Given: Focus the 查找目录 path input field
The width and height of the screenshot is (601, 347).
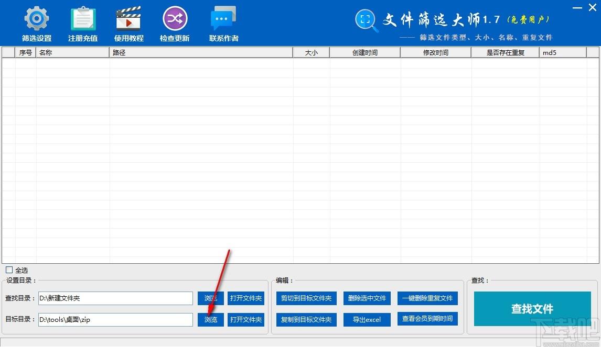Looking at the screenshot, I should click(115, 298).
